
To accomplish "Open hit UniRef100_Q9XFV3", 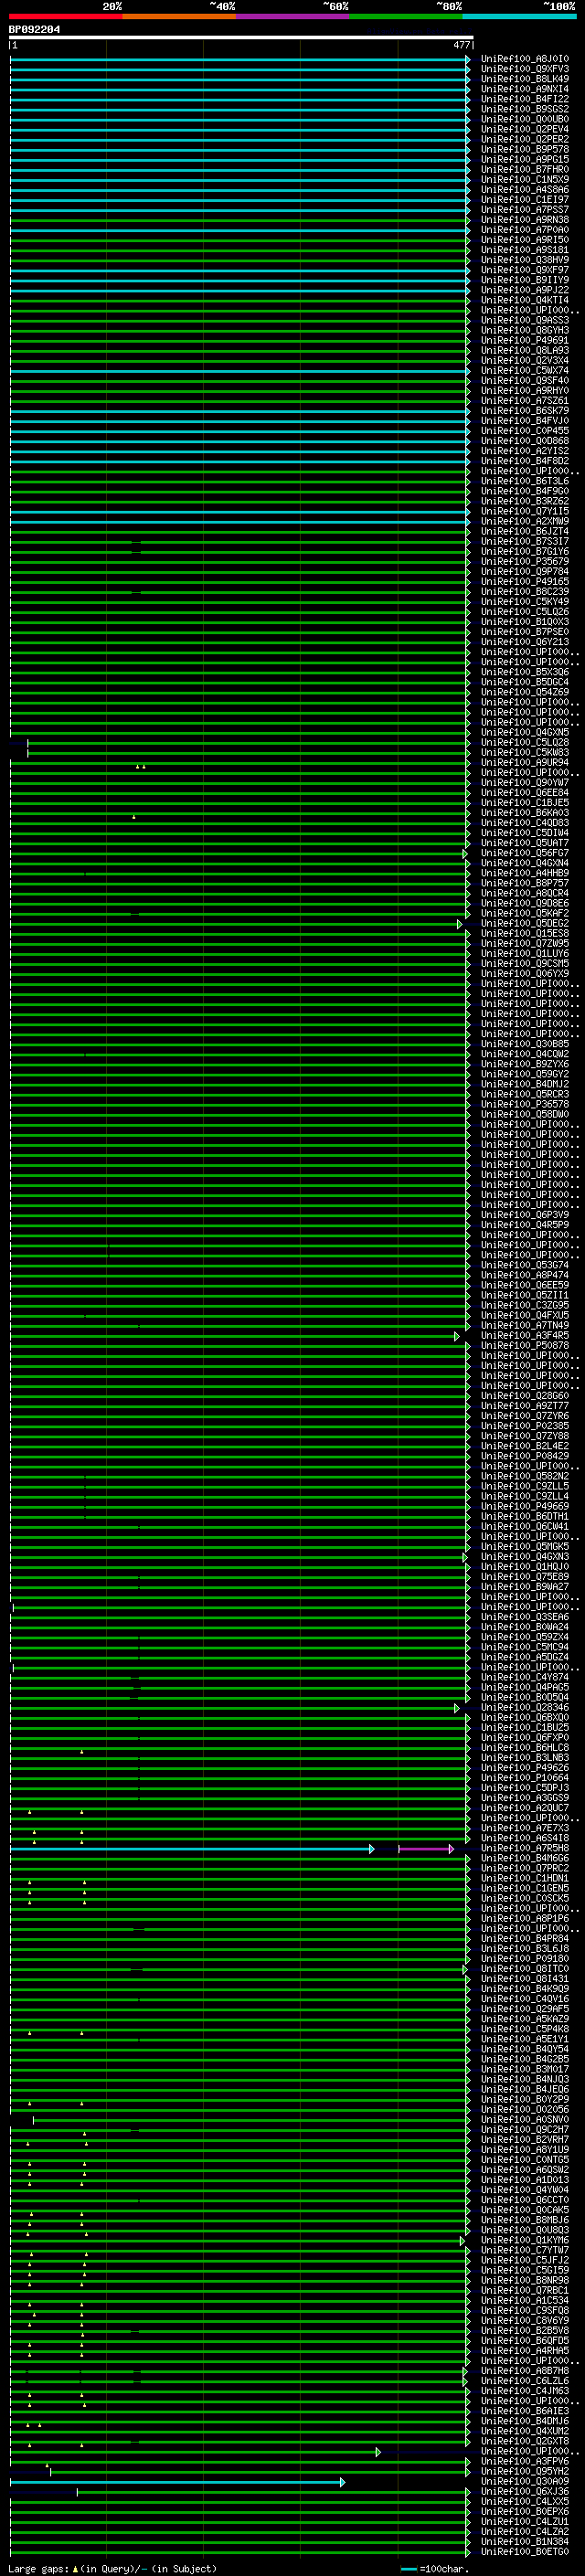I will point(525,69).
